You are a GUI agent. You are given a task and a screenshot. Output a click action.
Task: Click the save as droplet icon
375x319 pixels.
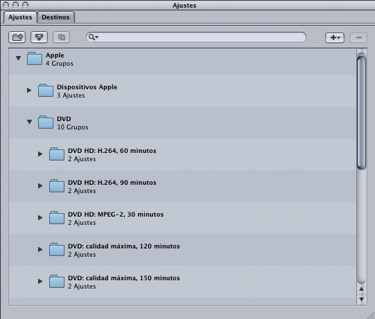[40, 37]
